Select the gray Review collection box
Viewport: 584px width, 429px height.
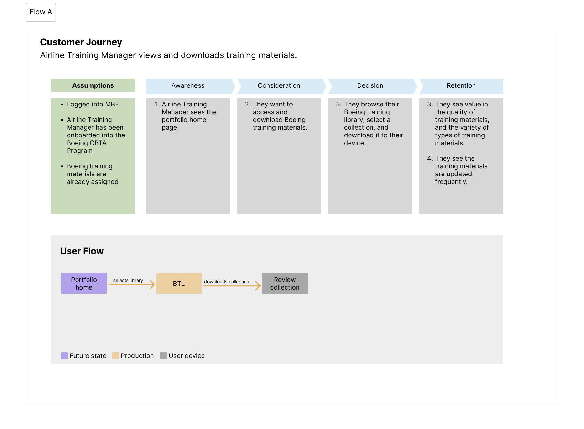285,283
